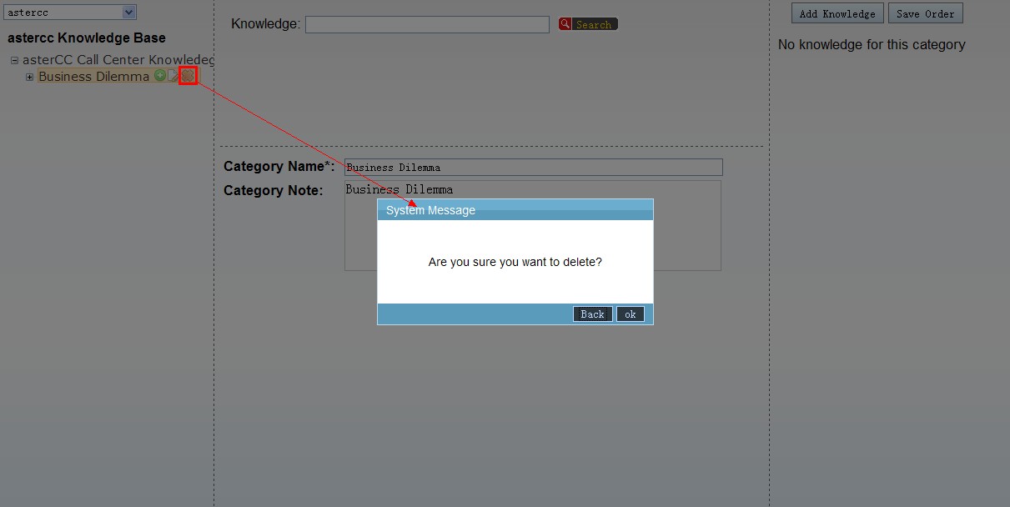
Task: Click into the Category Name text field
Action: 533,168
